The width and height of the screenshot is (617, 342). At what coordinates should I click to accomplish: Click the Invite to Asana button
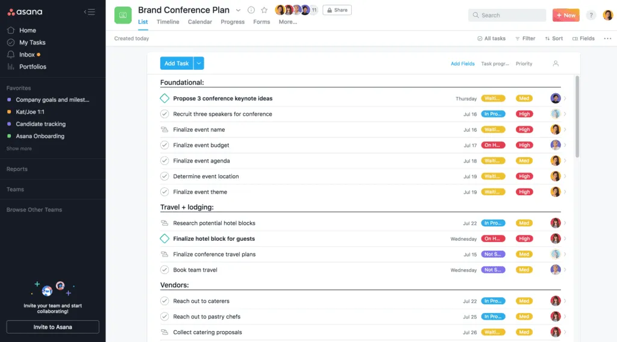[x=52, y=327]
